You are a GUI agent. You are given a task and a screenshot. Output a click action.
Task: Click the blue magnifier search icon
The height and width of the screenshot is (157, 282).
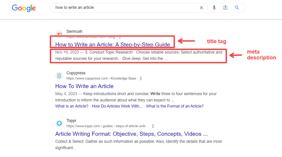pos(237,7)
